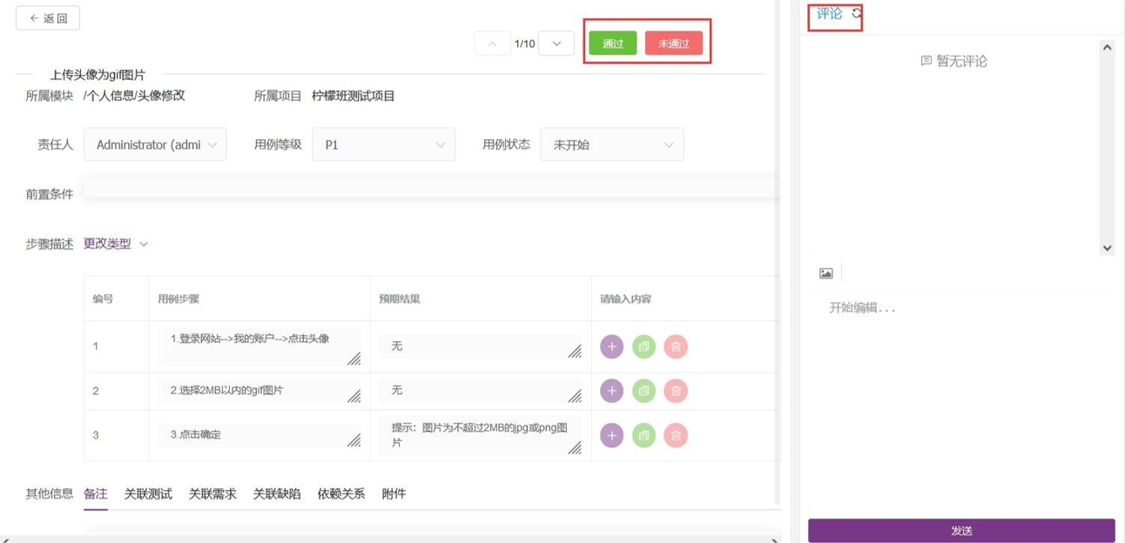The height and width of the screenshot is (543, 1125).
Task: Click the case title 上传头像为gif图片
Action: coord(98,76)
